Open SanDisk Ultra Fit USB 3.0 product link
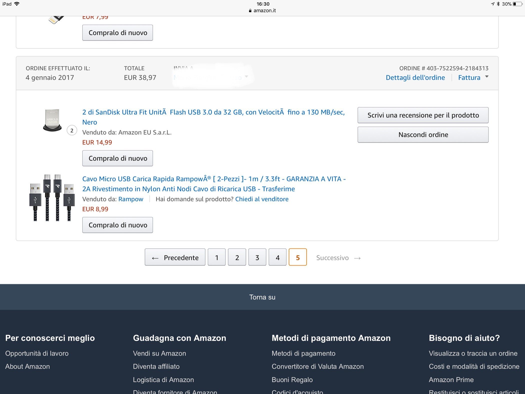The image size is (525, 394). tap(213, 117)
